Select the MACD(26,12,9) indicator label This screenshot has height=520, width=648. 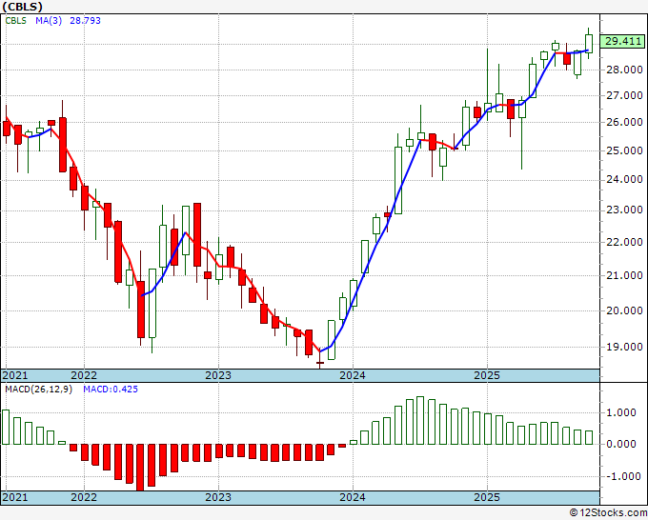tap(38, 390)
